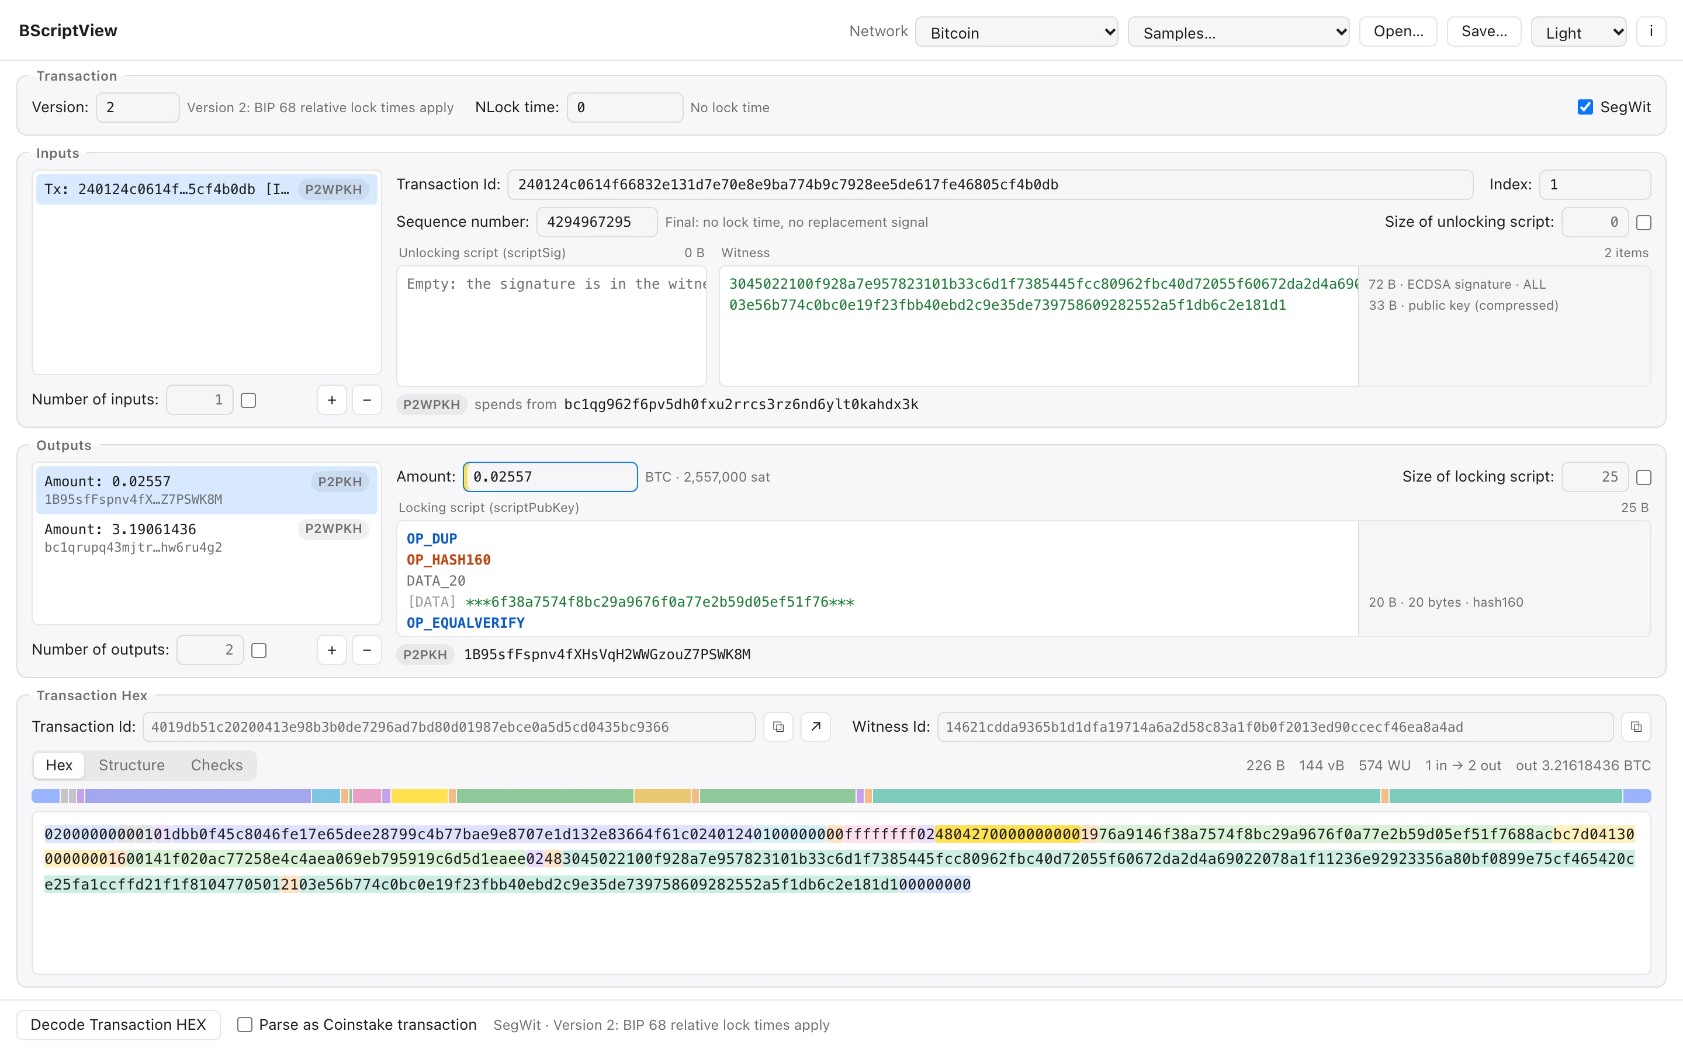Image resolution: width=1683 pixels, height=1052 pixels.
Task: Click Decode Transaction HEX button
Action: tap(118, 1024)
